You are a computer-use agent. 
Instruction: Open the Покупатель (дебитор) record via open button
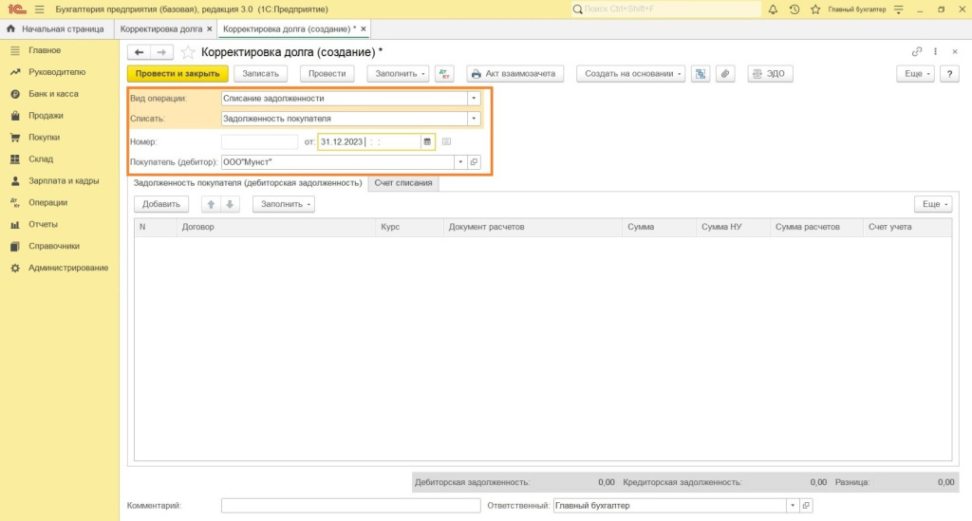475,162
